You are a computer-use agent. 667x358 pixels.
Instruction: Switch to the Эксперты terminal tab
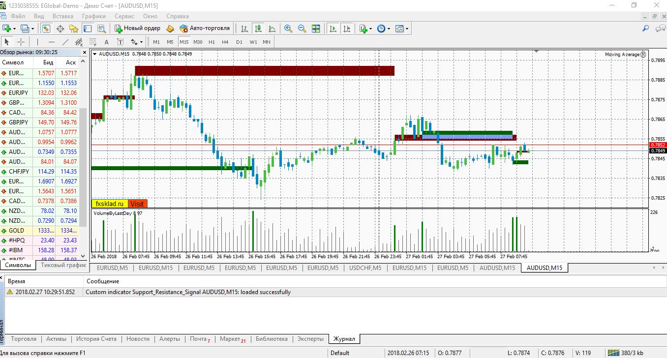311,339
